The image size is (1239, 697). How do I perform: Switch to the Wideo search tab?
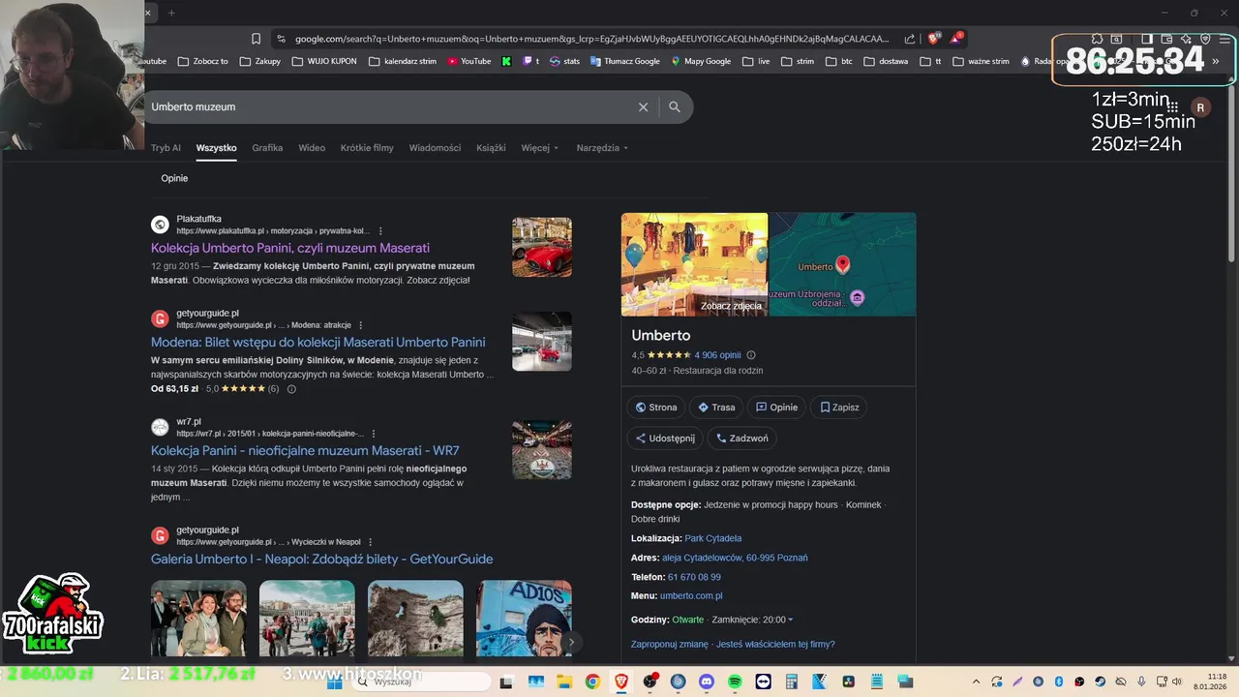pos(312,148)
